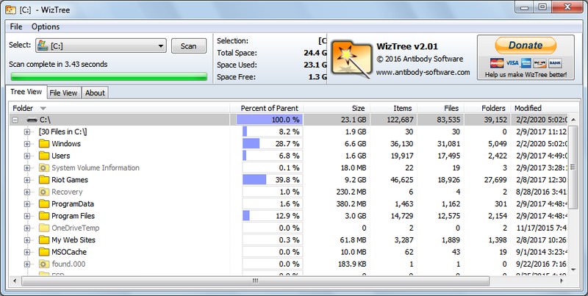Sort by the Size column header

(336, 108)
